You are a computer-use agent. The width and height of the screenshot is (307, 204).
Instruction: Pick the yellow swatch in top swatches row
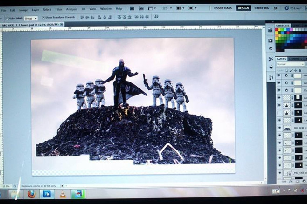pyautogui.click(x=280, y=30)
